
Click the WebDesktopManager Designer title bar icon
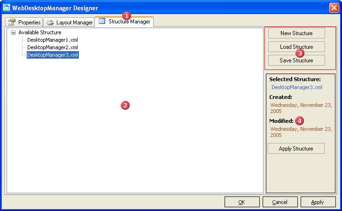coord(7,8)
